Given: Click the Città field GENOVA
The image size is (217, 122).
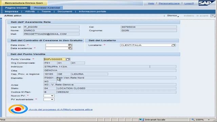Looking at the screenshot, I should tap(110, 70).
